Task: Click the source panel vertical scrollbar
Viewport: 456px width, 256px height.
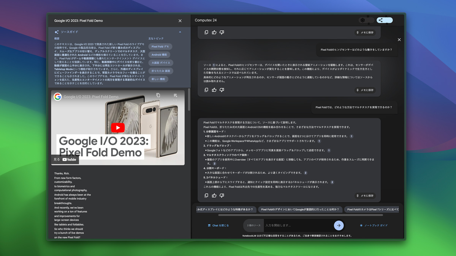Action: pos(189,99)
